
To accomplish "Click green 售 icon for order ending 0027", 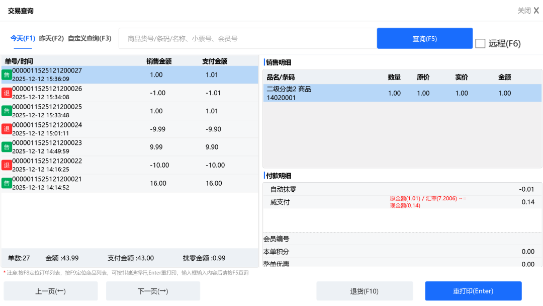I will click(x=7, y=75).
